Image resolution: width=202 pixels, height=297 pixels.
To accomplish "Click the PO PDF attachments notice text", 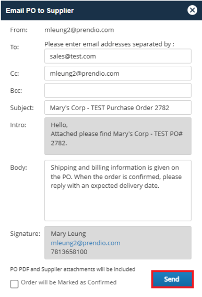I will coord(73,269).
